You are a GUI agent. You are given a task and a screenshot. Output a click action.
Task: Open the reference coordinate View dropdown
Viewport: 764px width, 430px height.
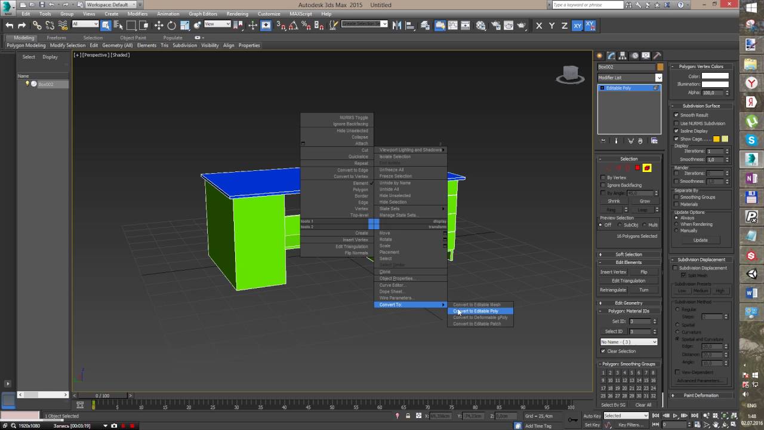point(217,24)
